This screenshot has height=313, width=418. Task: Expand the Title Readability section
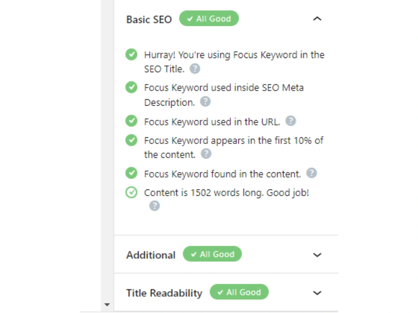click(317, 293)
